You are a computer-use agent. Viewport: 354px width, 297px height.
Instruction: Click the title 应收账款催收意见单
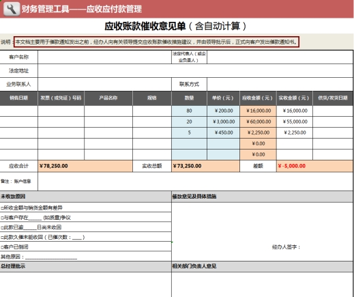pyautogui.click(x=145, y=26)
